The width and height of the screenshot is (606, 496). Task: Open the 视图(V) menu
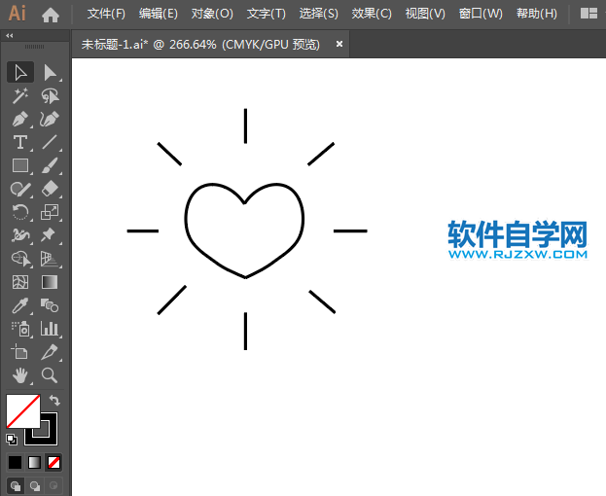point(425,14)
